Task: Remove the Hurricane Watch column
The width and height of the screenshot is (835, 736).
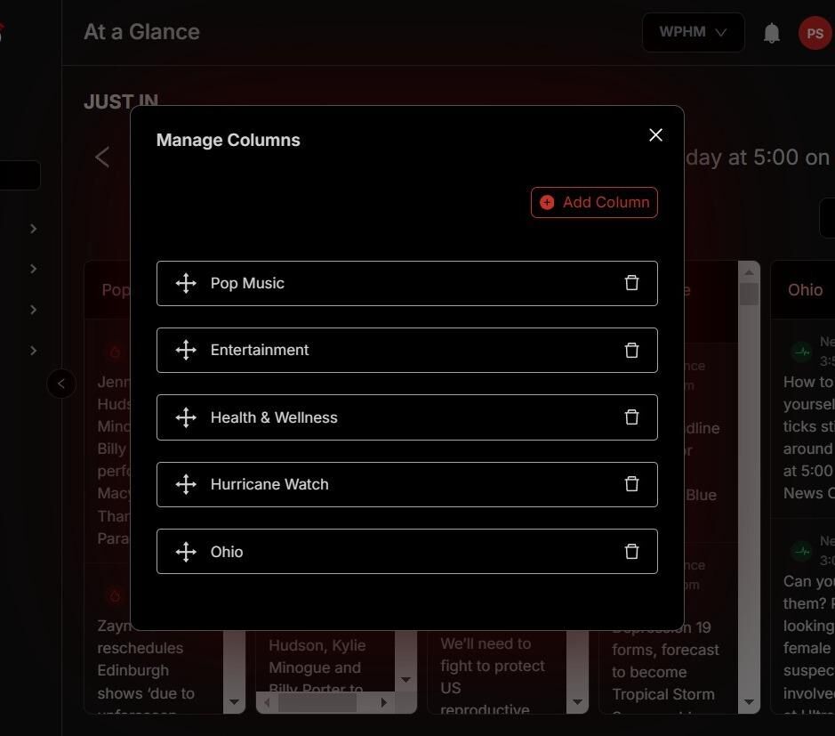Action: 631,484
